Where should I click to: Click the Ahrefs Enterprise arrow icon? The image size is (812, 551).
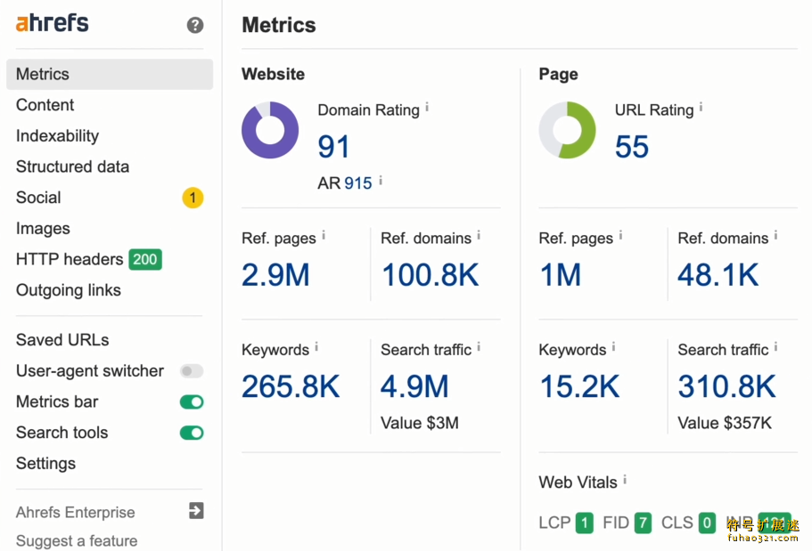[196, 511]
